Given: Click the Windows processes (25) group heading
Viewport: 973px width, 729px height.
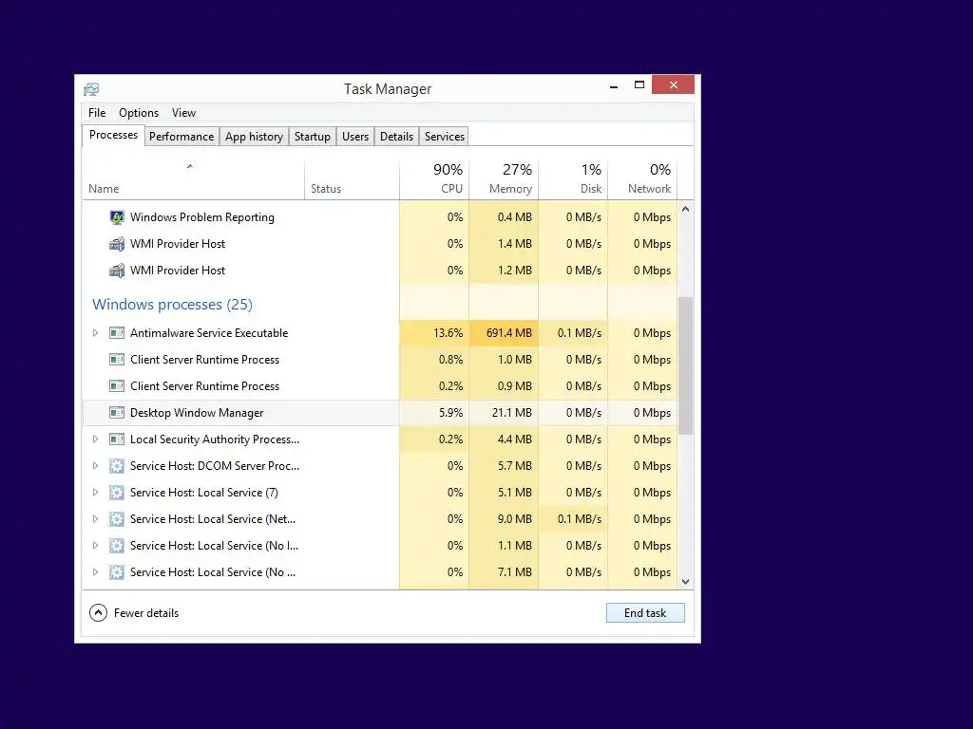Looking at the screenshot, I should pos(173,305).
